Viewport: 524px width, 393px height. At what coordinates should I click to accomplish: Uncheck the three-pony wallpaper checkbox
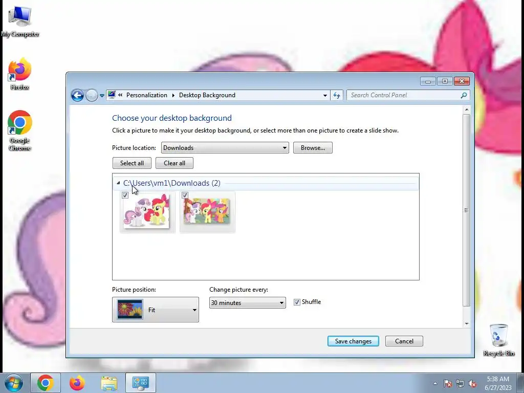point(185,195)
